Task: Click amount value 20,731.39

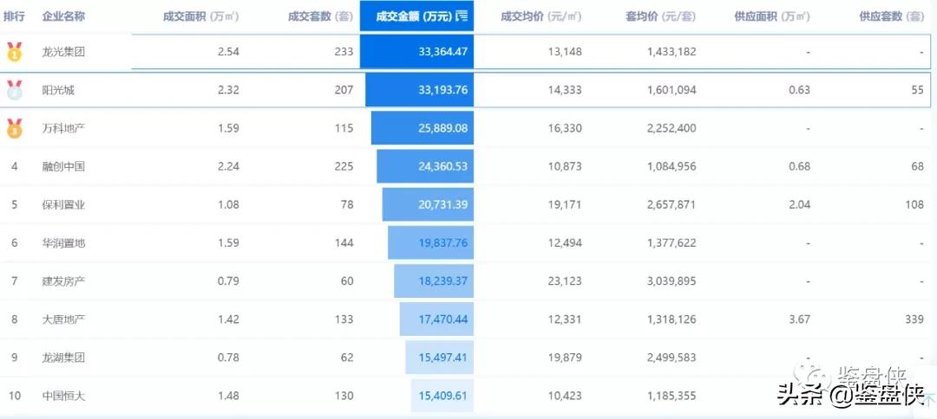Action: (x=442, y=204)
